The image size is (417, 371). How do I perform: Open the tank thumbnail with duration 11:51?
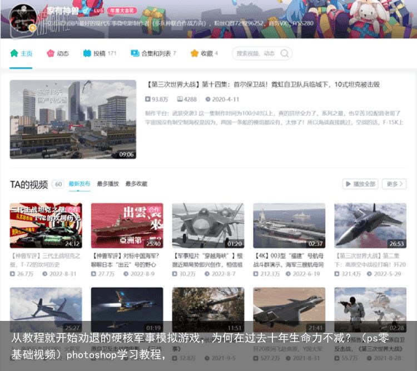click(209, 310)
